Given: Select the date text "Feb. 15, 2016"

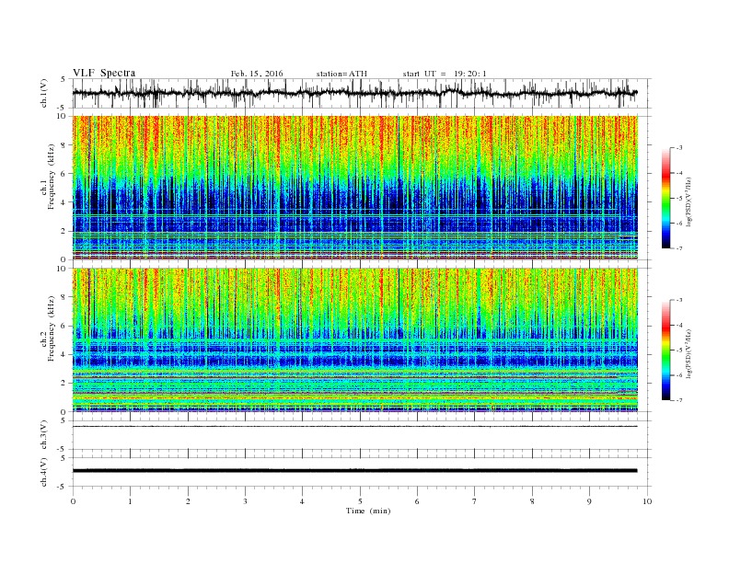Looking at the screenshot, I should pyautogui.click(x=257, y=74).
